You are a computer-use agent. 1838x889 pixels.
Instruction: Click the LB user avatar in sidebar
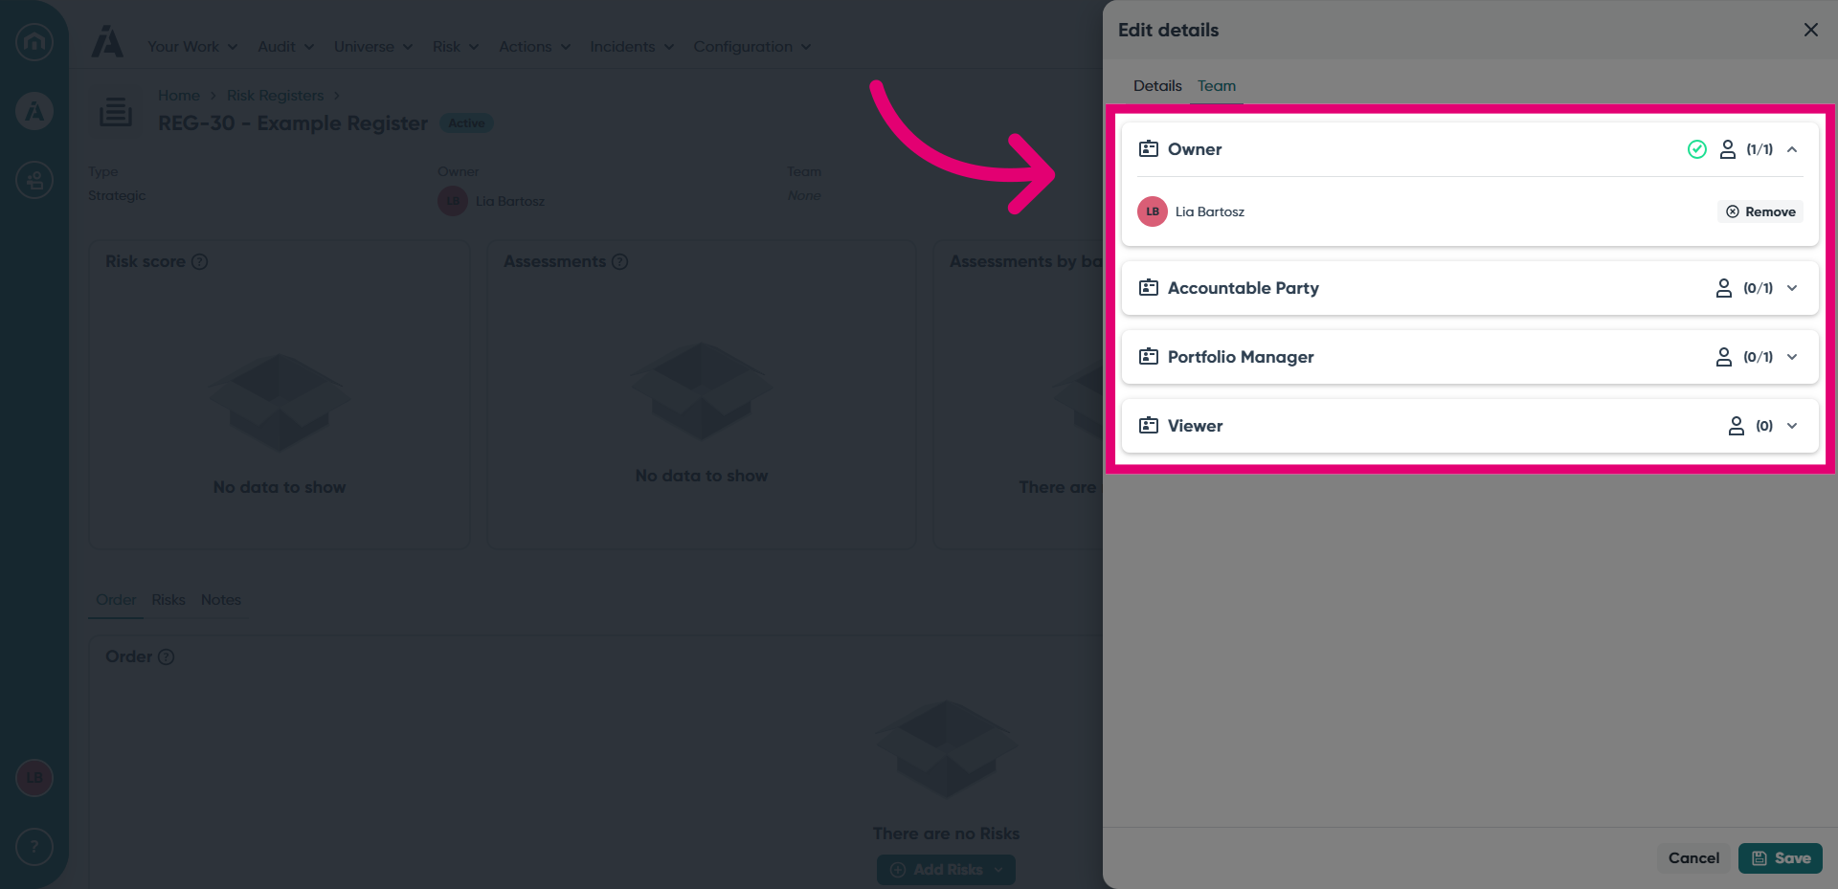(34, 777)
